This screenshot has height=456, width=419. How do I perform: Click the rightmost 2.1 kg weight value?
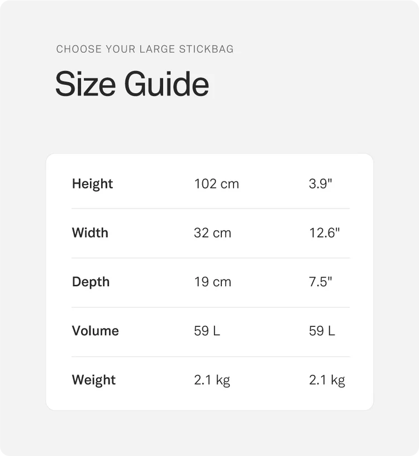(327, 381)
